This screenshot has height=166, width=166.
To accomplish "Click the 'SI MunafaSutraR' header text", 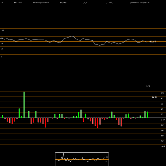I will pos(41,3).
